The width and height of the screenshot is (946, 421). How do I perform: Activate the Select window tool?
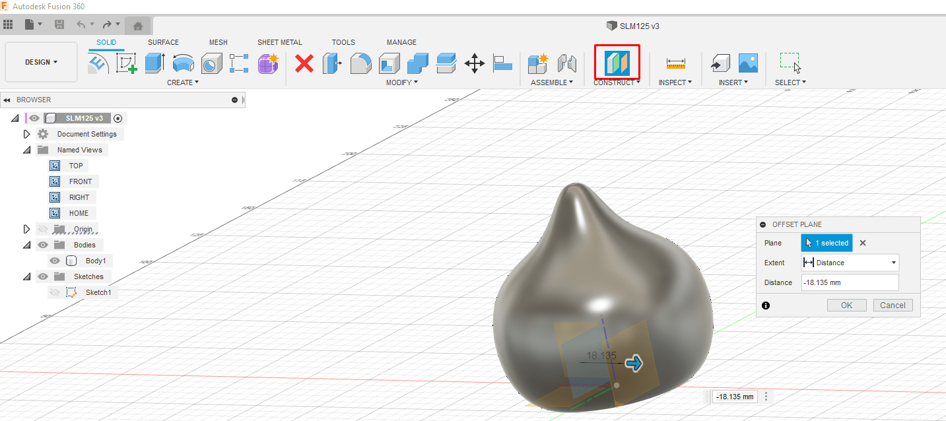(790, 63)
